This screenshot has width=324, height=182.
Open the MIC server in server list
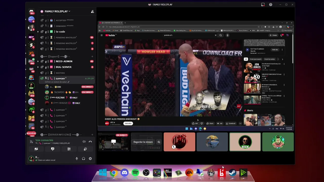[31, 37]
